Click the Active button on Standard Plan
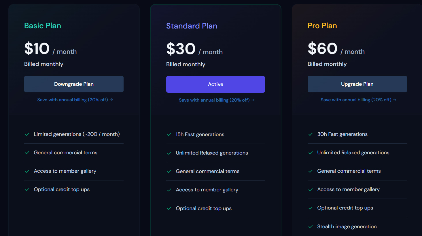 pyautogui.click(x=215, y=84)
